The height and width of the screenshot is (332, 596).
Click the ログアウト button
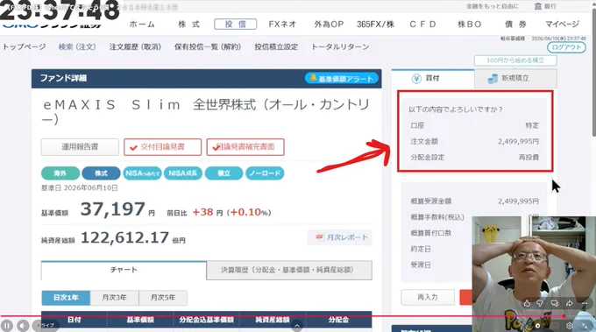(x=566, y=47)
